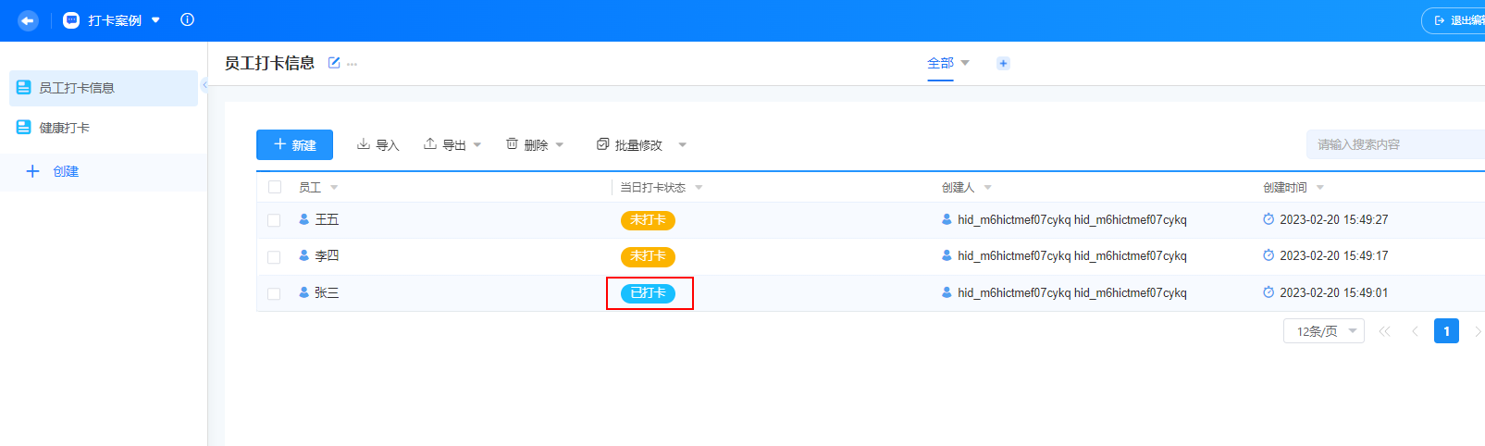This screenshot has height=446, width=1485.
Task: Toggle the select-all checkbox in table header
Action: point(275,187)
